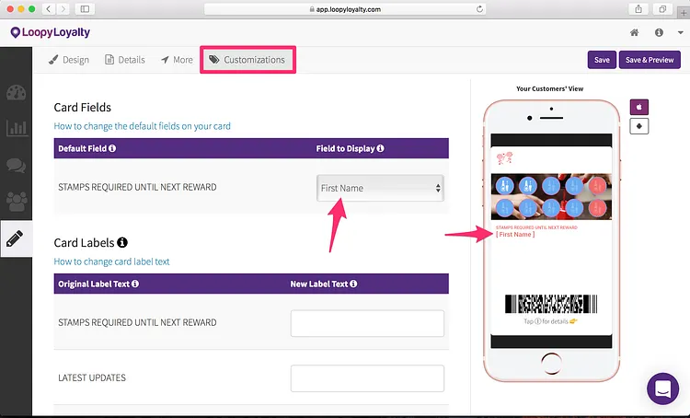Viewport: 690px width, 418px height.
Task: Click the Save & Preview button
Action: click(x=650, y=60)
